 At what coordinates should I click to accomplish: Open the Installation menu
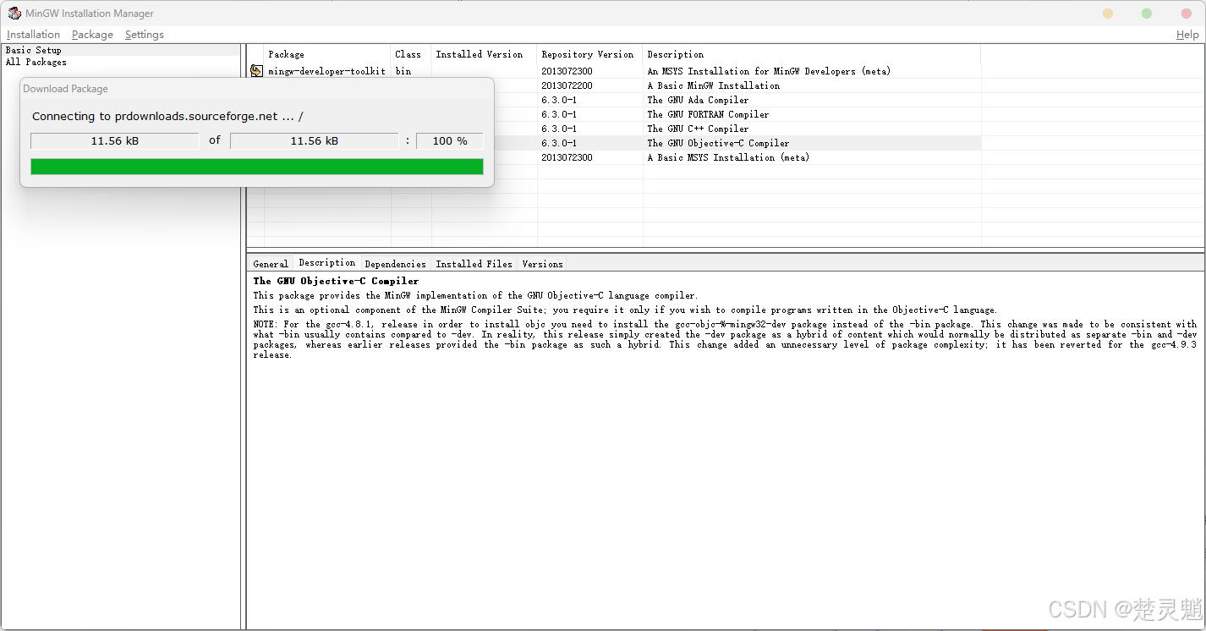point(34,35)
